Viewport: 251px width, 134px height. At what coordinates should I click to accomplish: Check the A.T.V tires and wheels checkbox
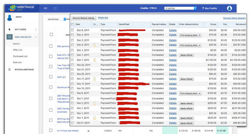pyautogui.click(x=51, y=130)
